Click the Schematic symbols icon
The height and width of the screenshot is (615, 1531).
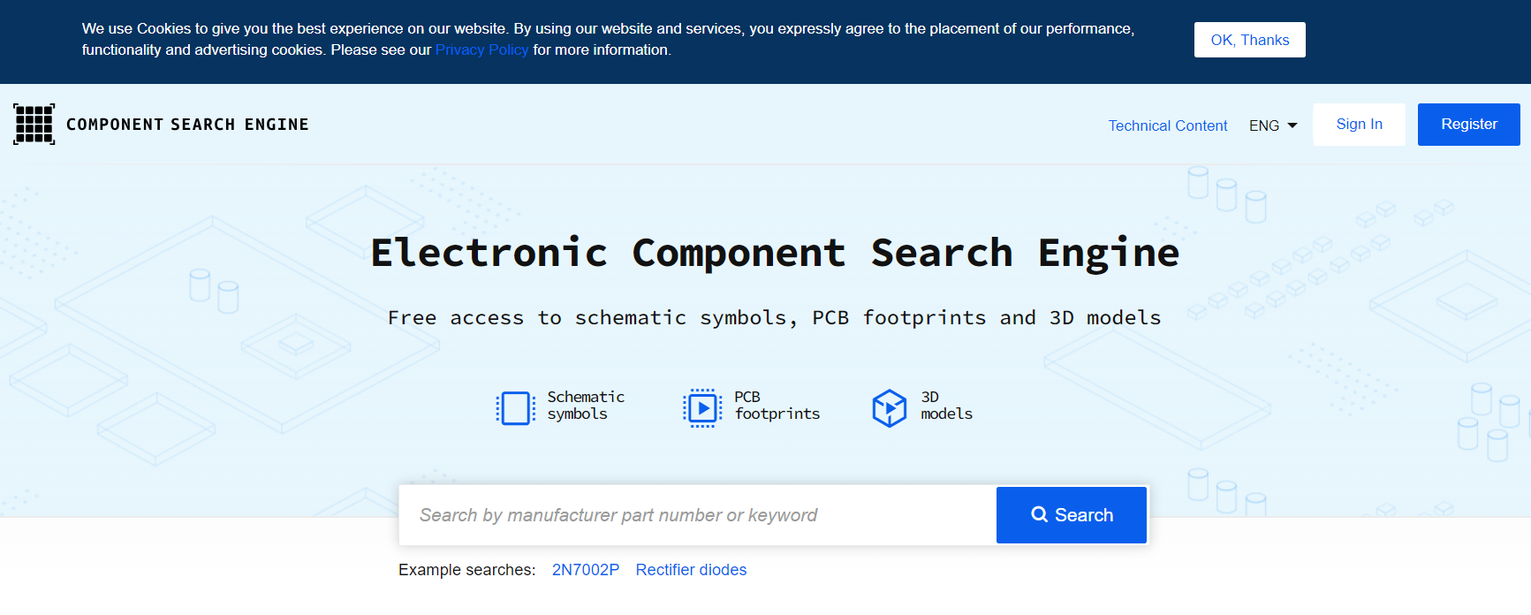(x=515, y=408)
